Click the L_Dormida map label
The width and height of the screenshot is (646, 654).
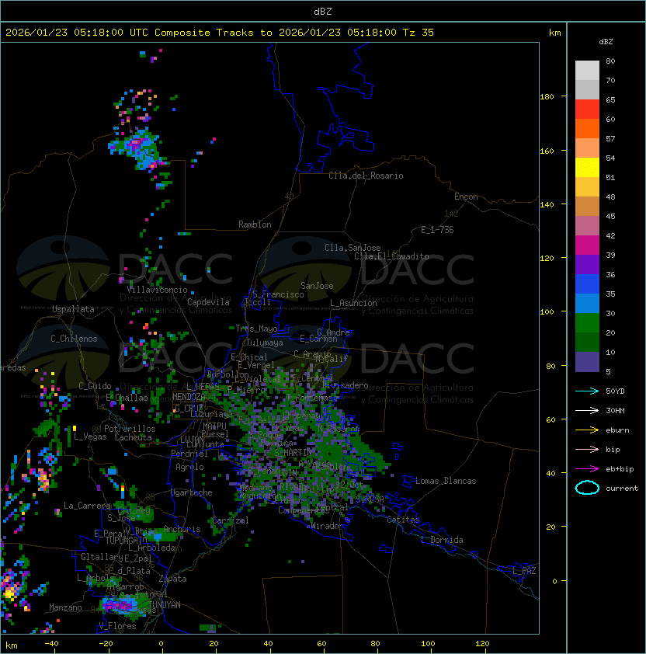pyautogui.click(x=442, y=540)
